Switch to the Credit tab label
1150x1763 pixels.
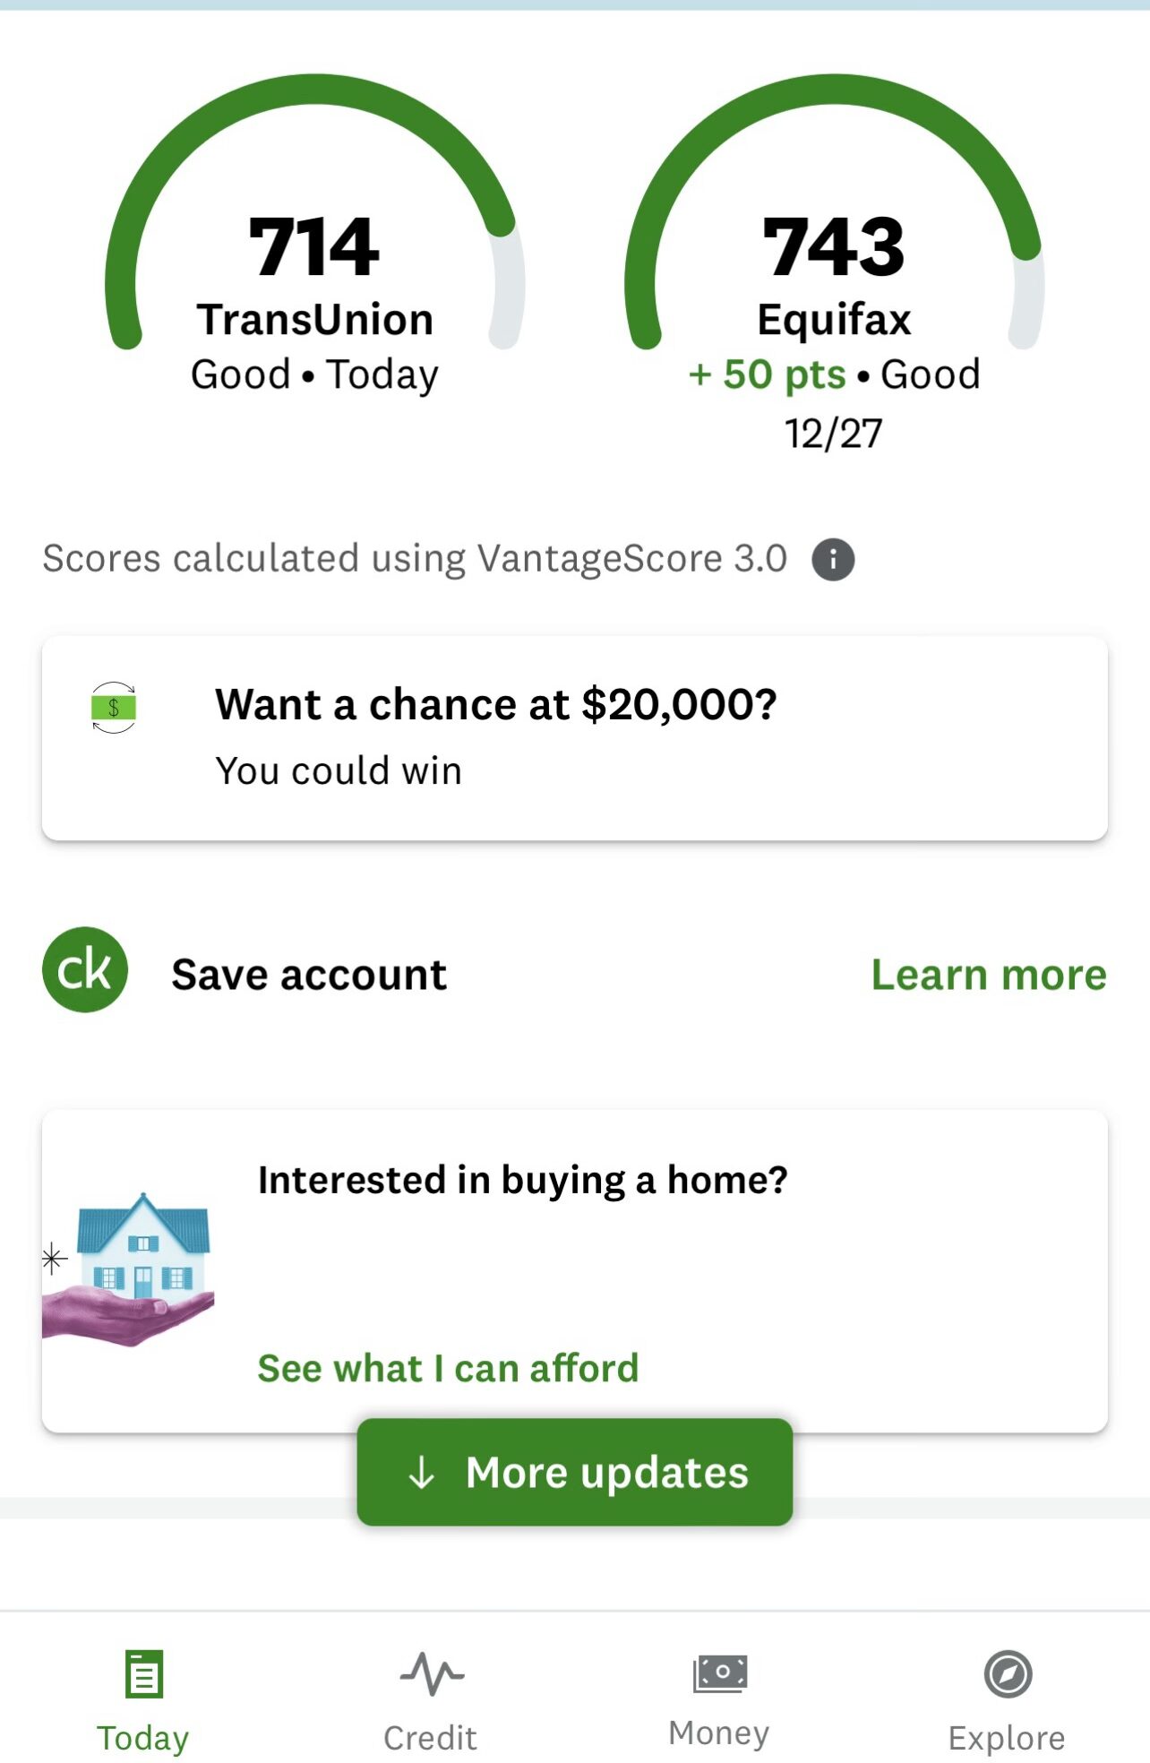[x=430, y=1738]
